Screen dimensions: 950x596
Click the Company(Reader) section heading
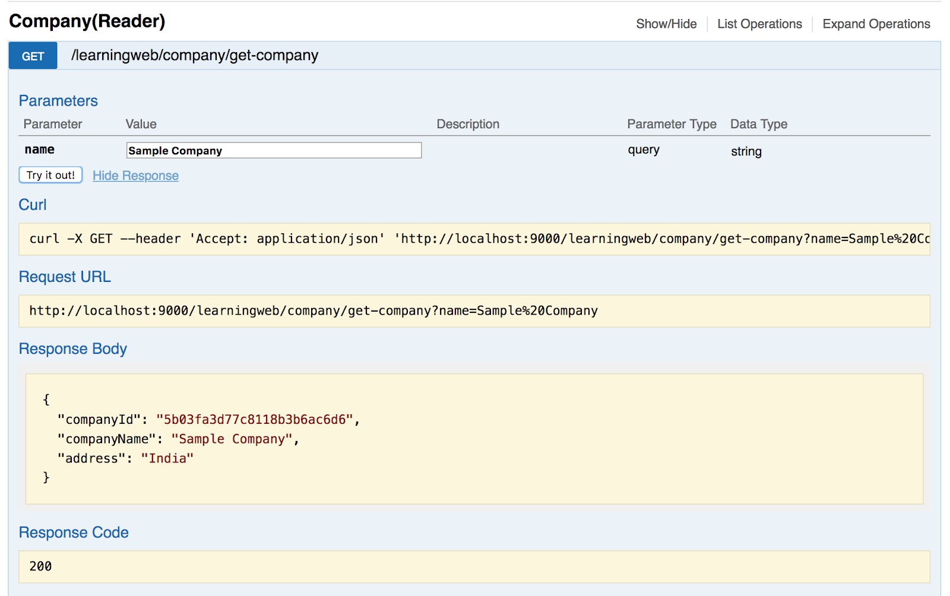(x=87, y=21)
